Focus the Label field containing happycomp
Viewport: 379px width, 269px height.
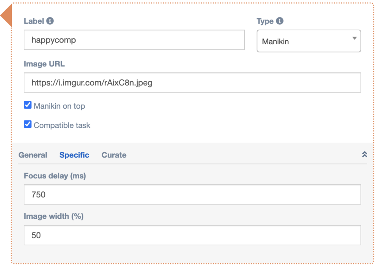134,40
